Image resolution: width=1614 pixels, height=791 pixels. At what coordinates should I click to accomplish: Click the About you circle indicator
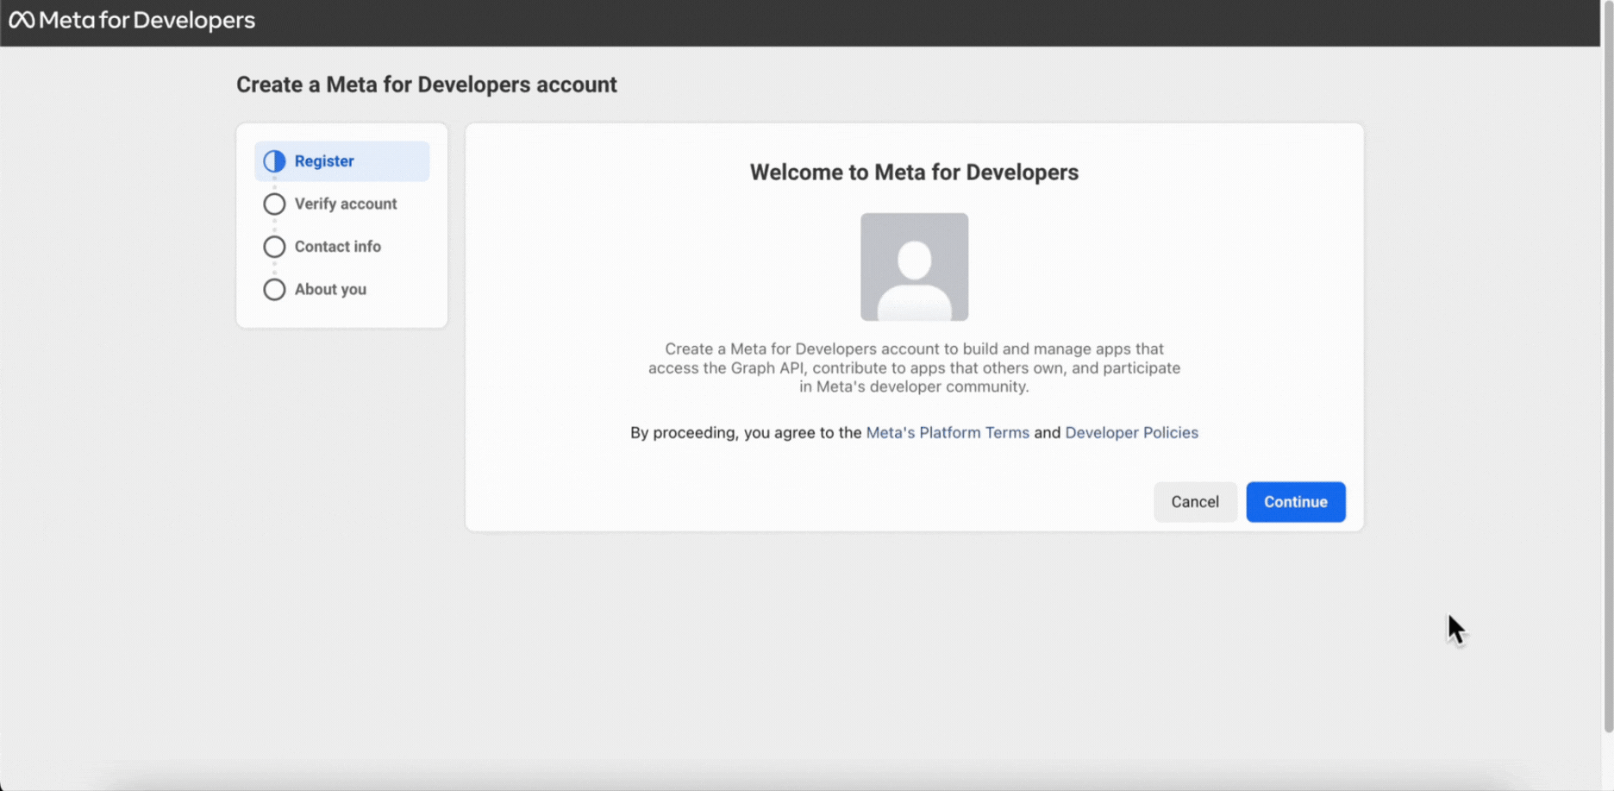[274, 289]
